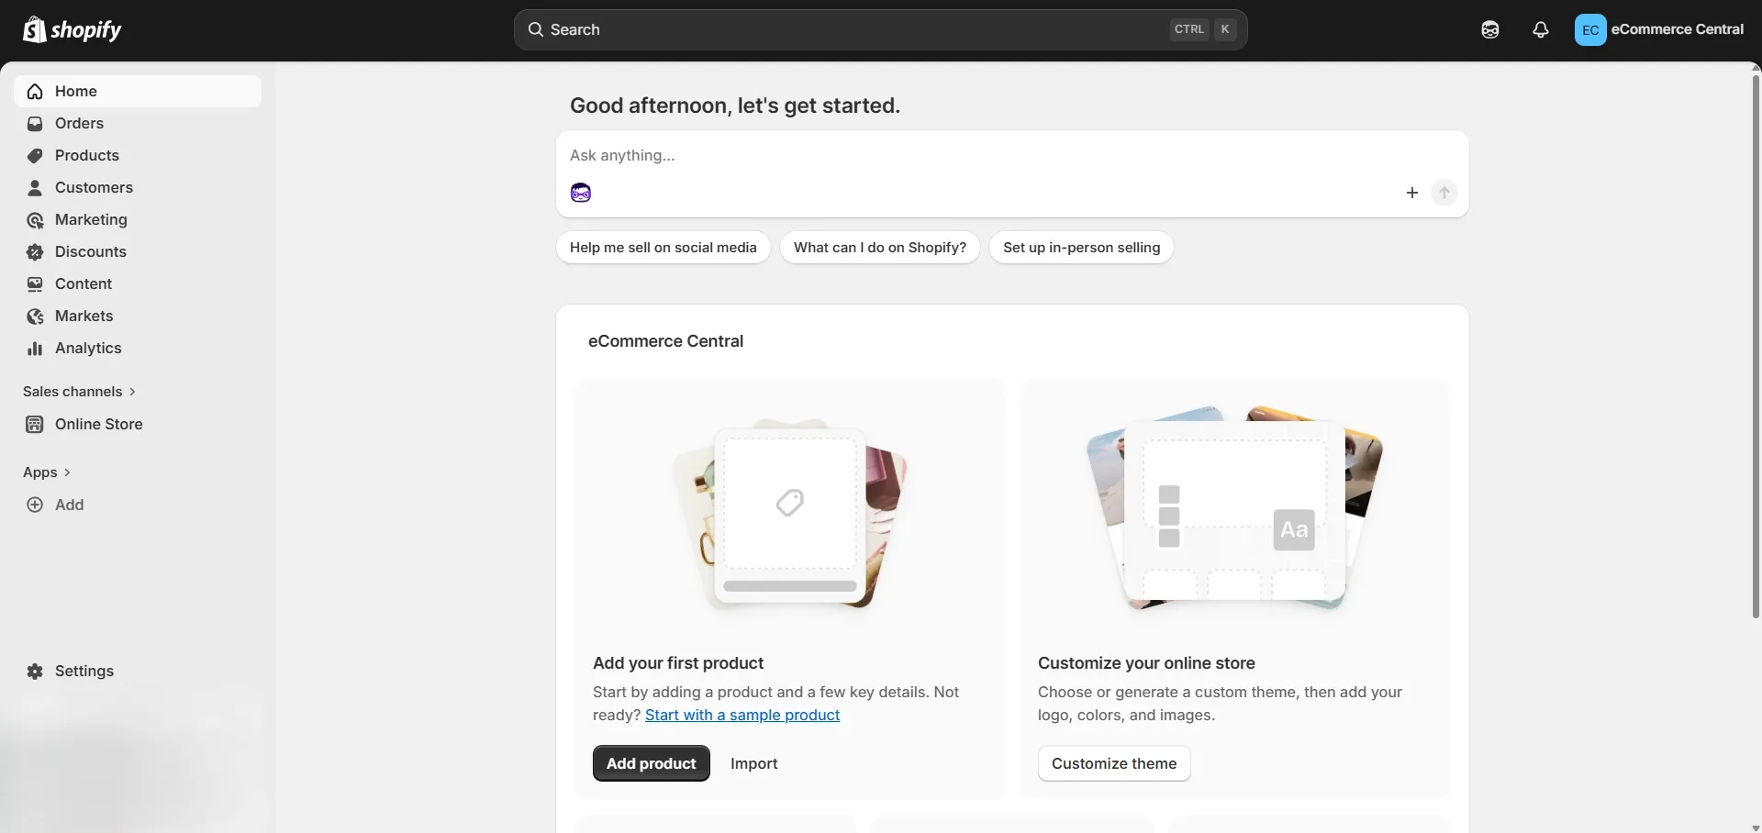
Task: Open notifications bell icon
Action: pyautogui.click(x=1541, y=29)
